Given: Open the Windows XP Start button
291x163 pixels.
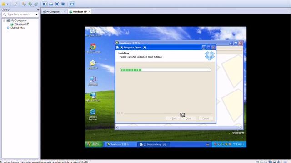Looking at the screenshot, I should click(x=94, y=144).
